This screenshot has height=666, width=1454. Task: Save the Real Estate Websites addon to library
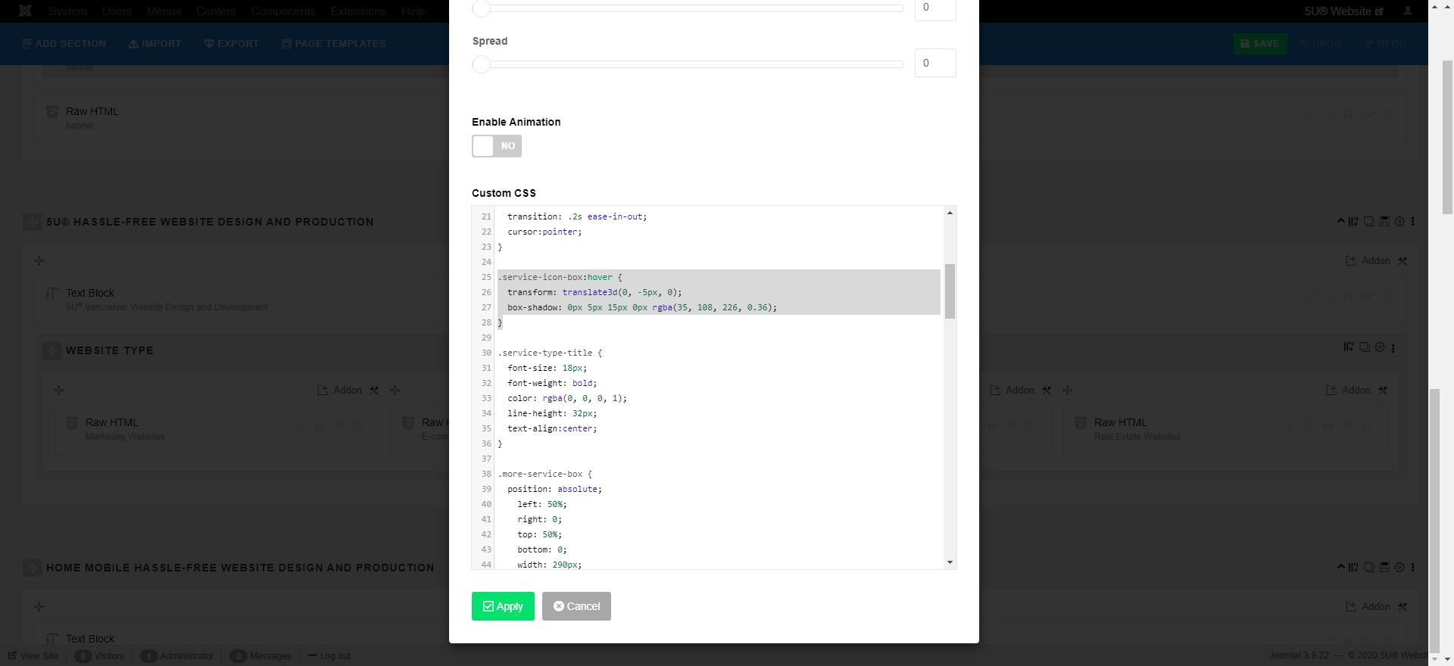click(1328, 425)
